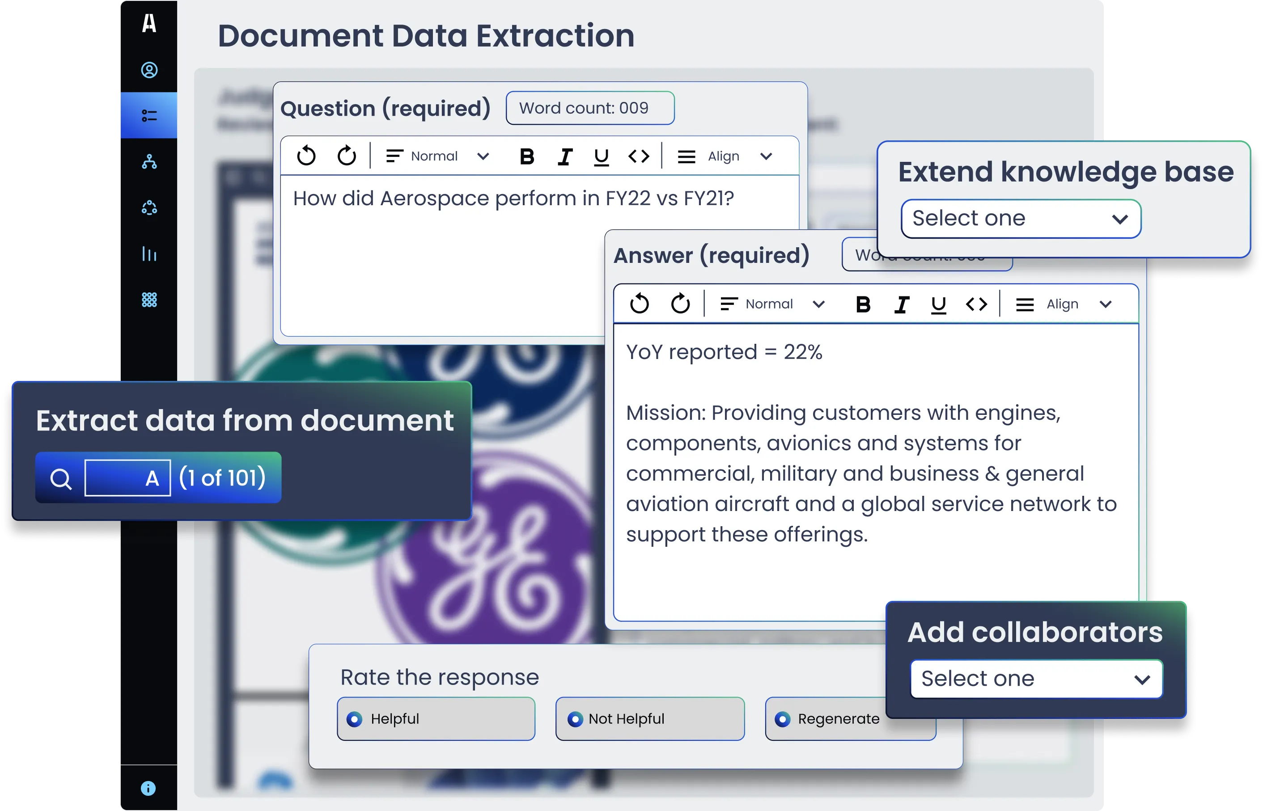Select the Helpful radio button
The height and width of the screenshot is (811, 1263).
coord(355,718)
